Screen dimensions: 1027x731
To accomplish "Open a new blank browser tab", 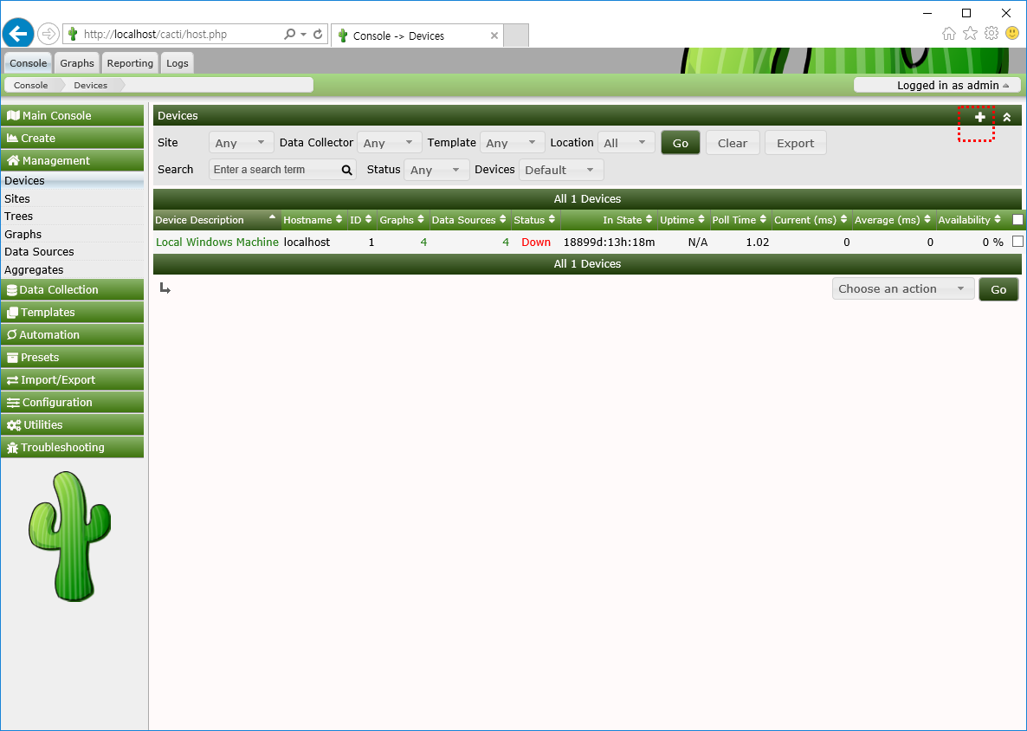I will [x=516, y=36].
